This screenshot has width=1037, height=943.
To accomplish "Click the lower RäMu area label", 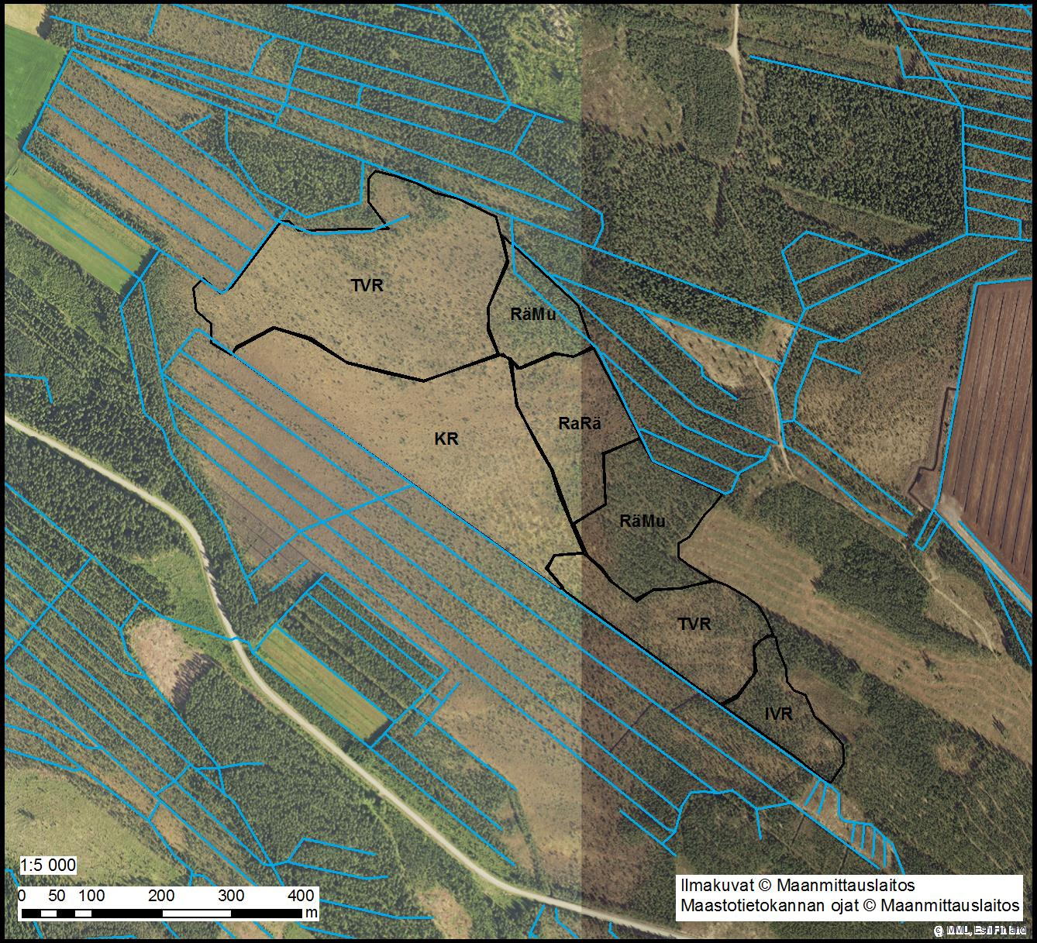I will point(643,521).
